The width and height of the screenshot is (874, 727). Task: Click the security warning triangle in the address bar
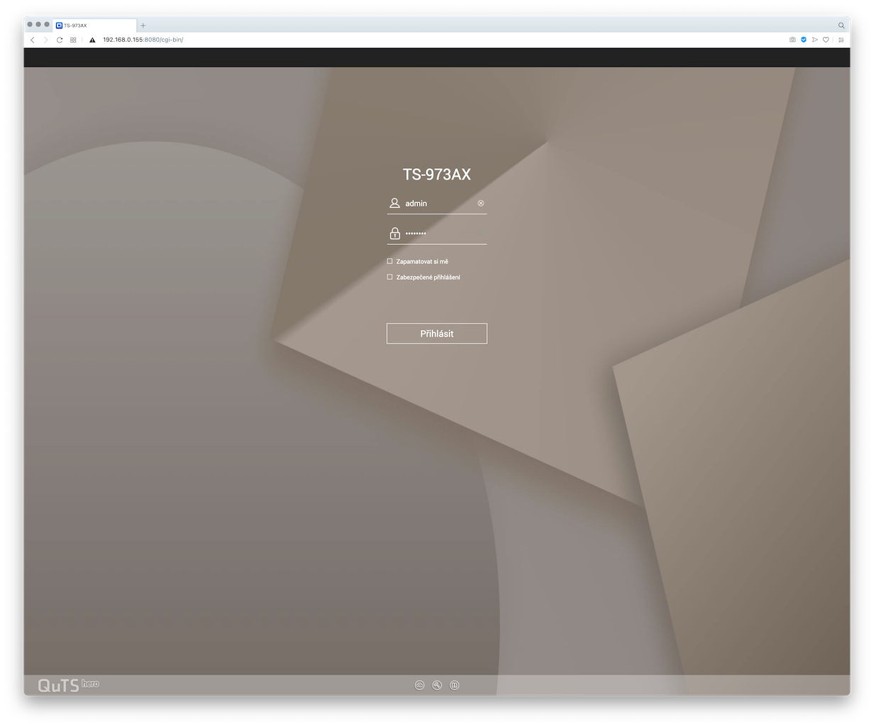92,40
